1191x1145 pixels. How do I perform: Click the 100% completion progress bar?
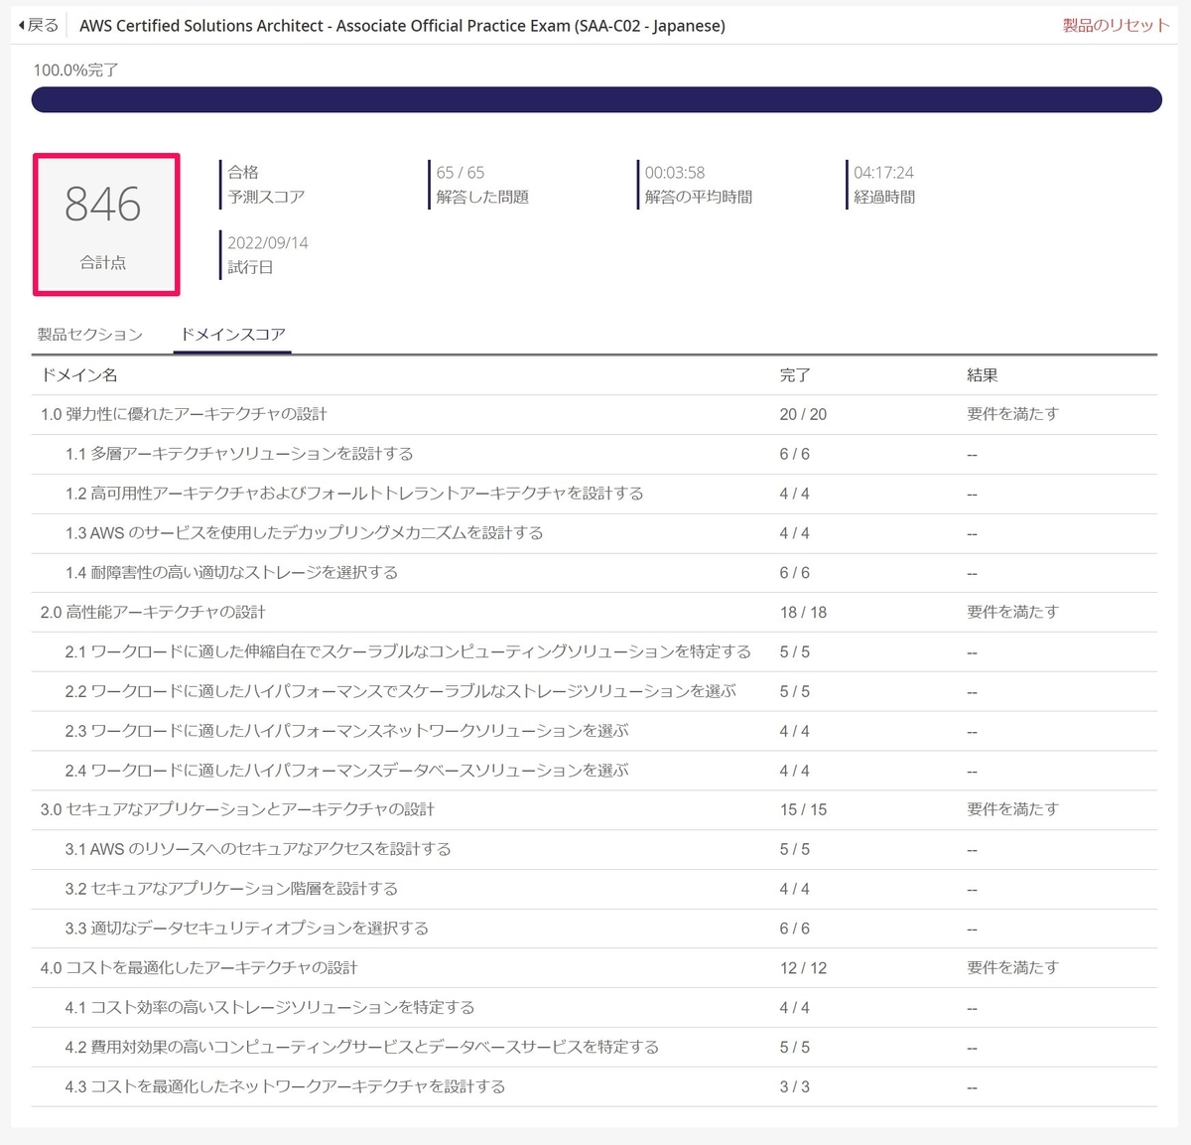(596, 99)
